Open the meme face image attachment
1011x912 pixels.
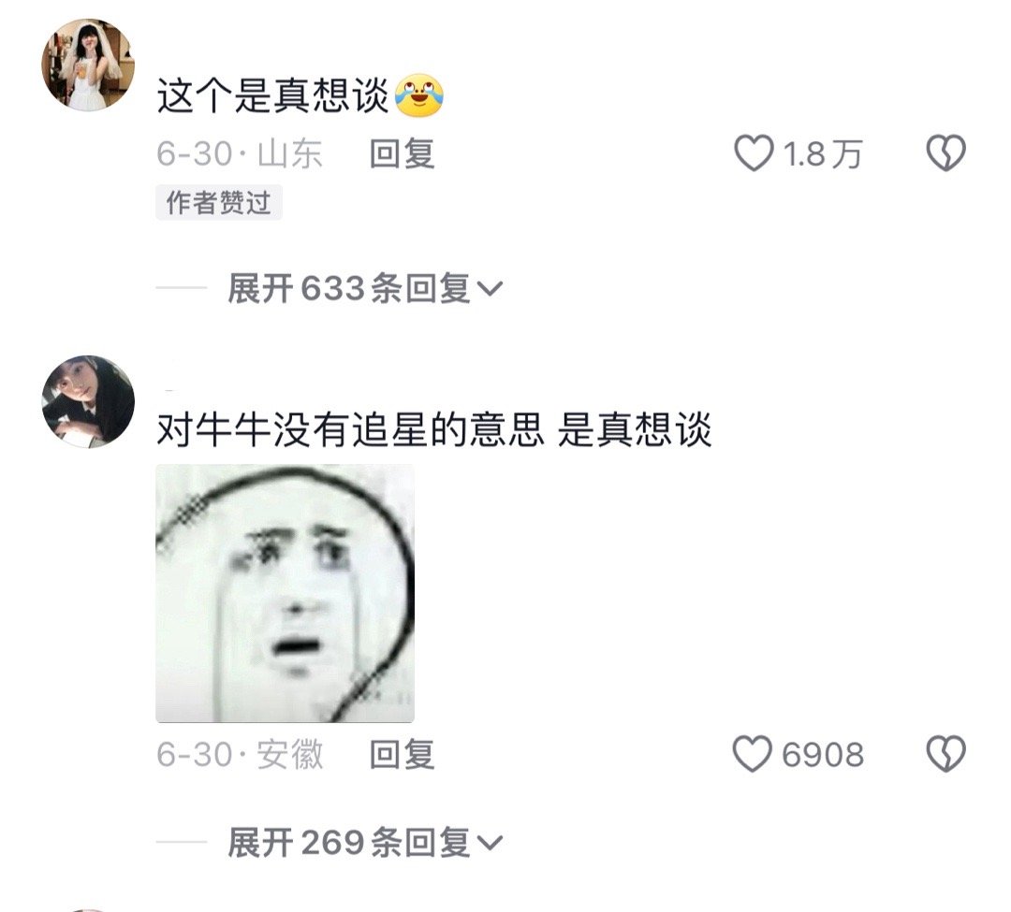(x=285, y=593)
